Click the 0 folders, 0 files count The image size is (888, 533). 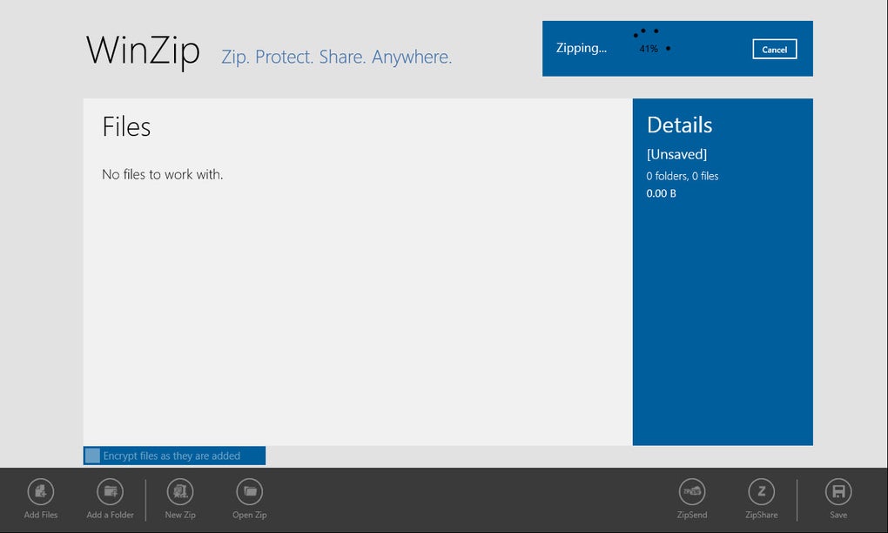click(683, 176)
